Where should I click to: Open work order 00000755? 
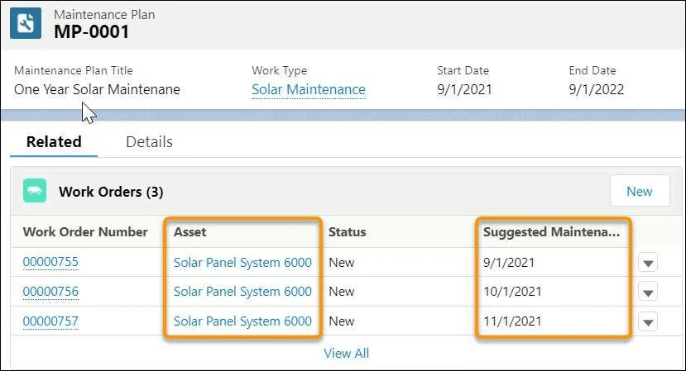(x=50, y=263)
